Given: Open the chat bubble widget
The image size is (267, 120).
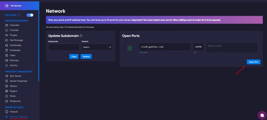Looking at the screenshot, I should pyautogui.click(x=262, y=115).
